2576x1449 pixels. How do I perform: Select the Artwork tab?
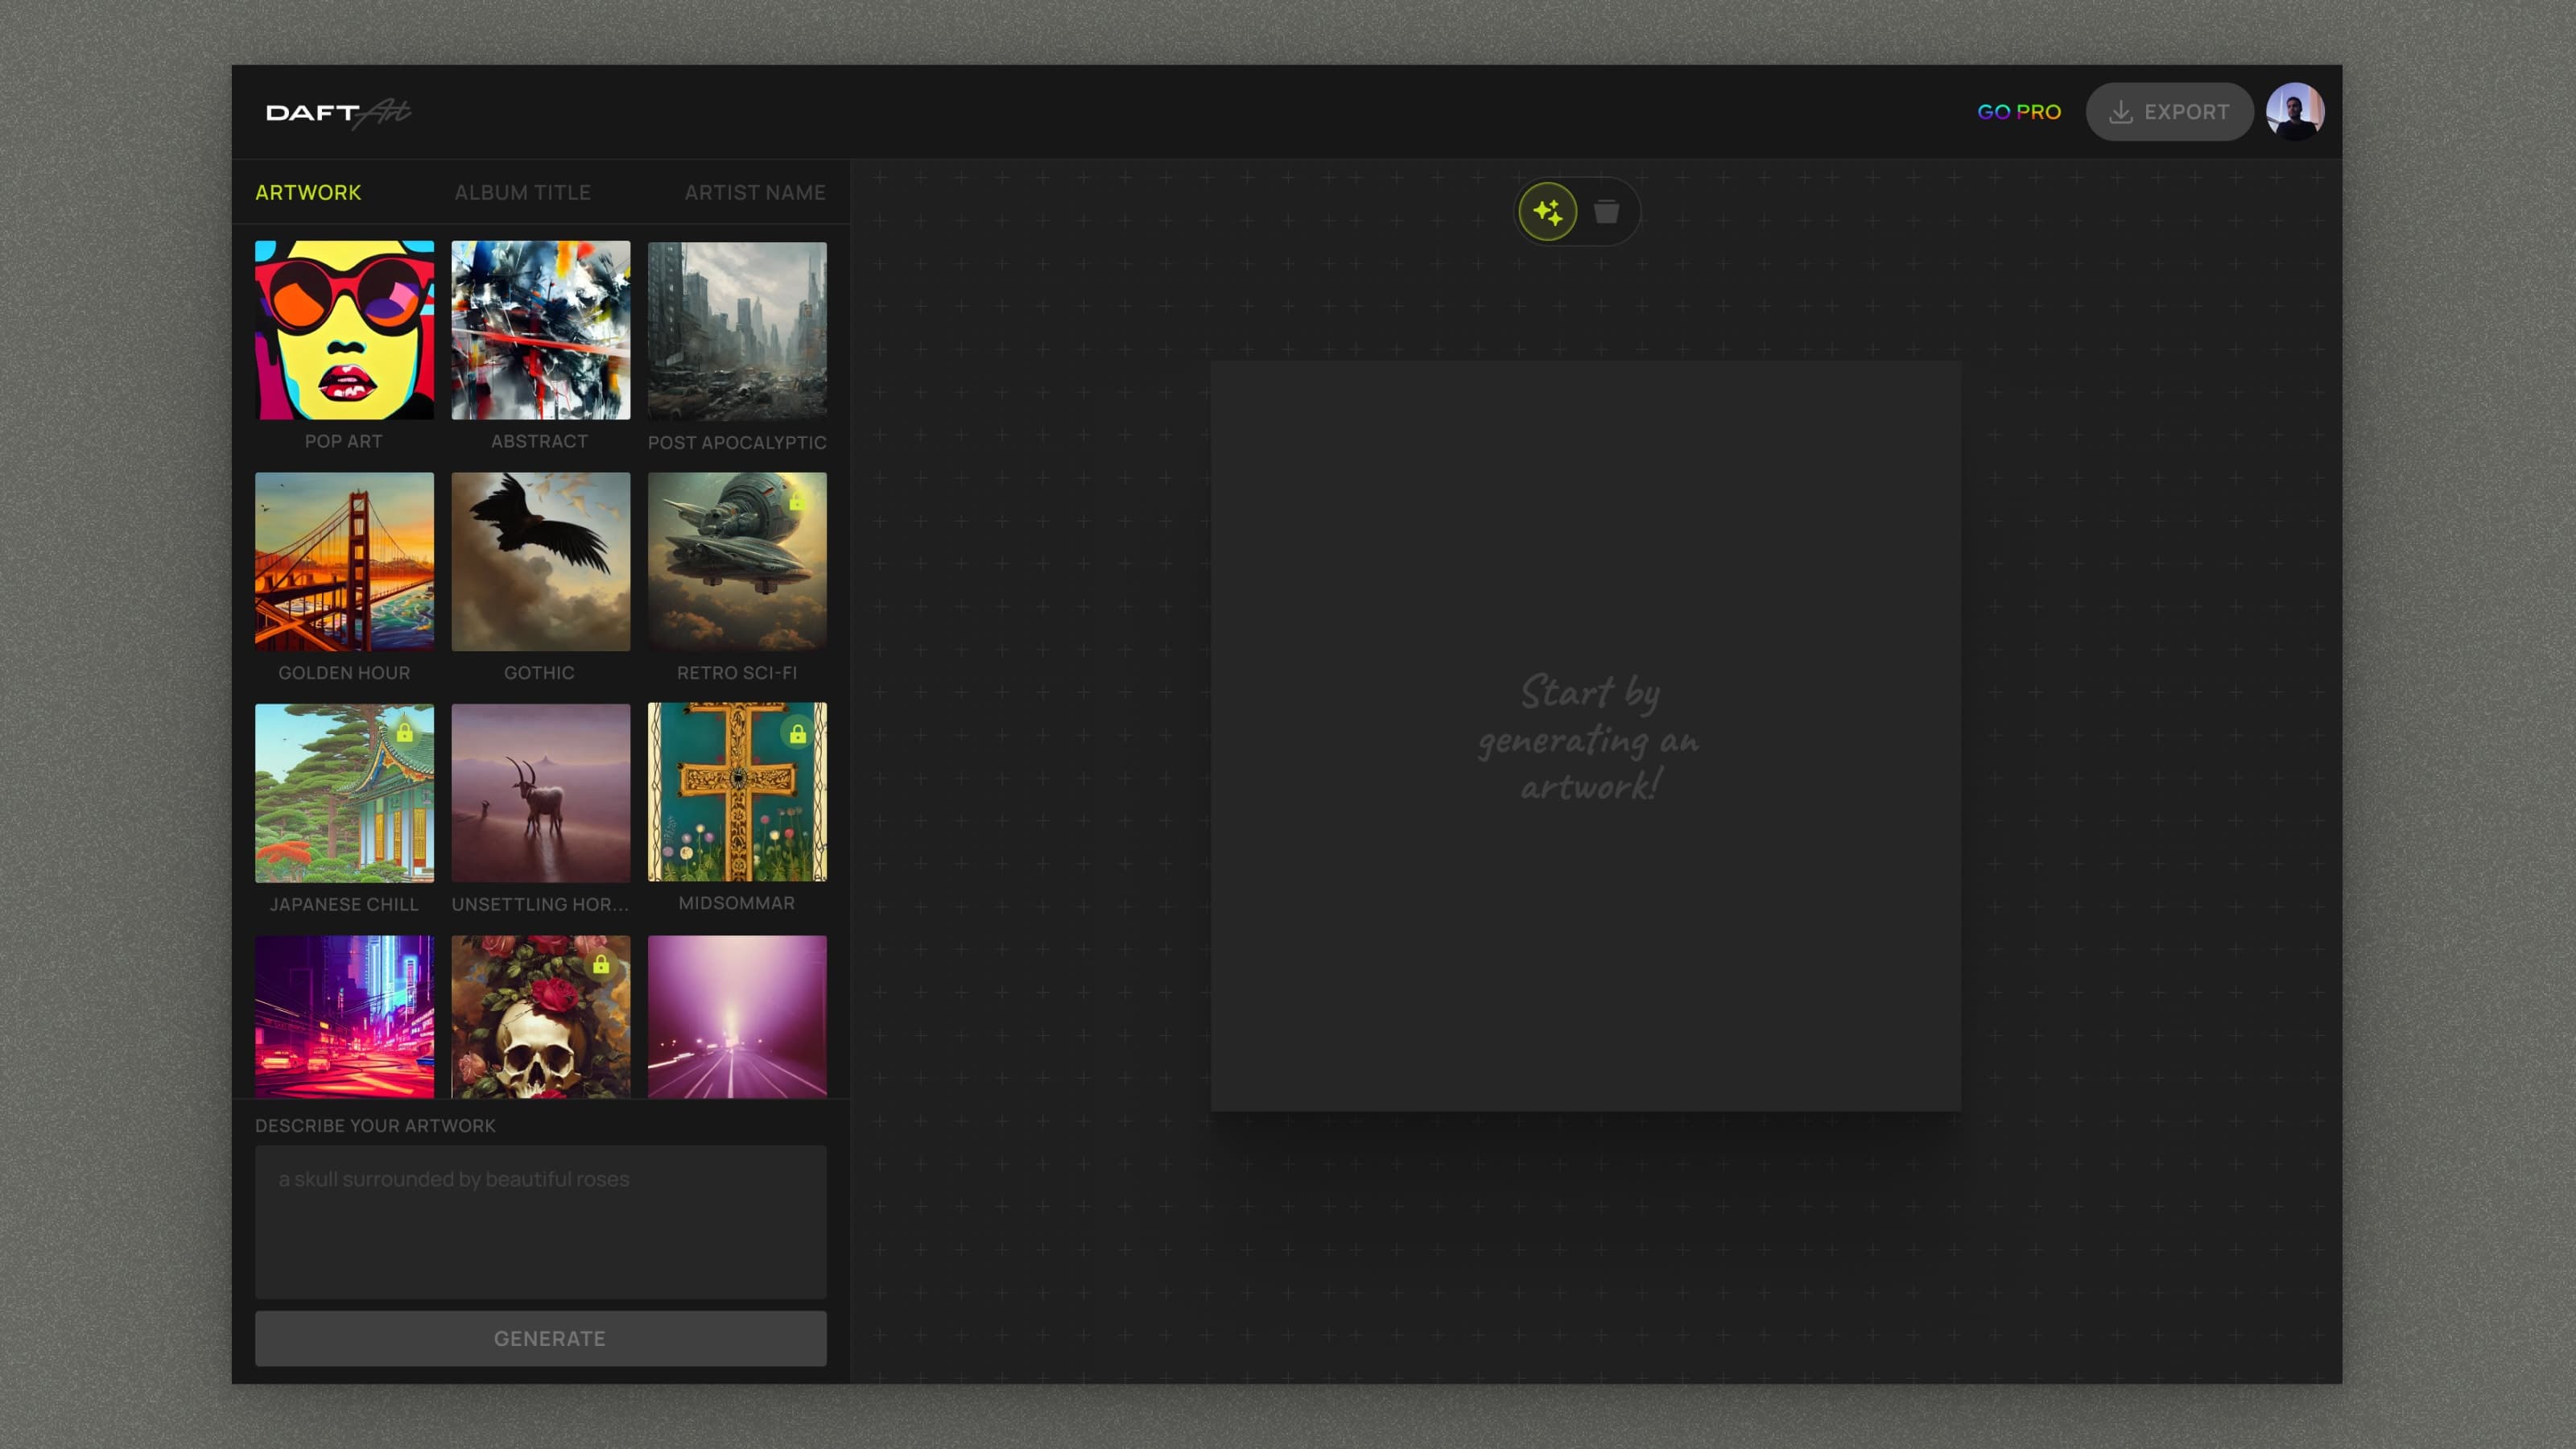[308, 192]
